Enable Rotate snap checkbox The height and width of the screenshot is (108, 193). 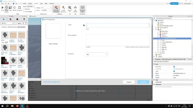[x=36, y=8]
